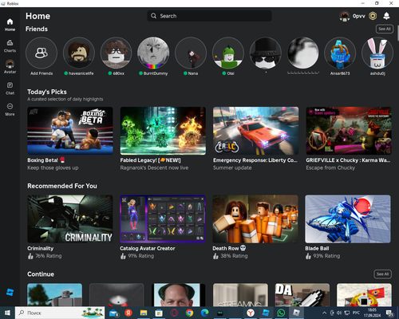
Task: Open the Blade Ball game thumbnail
Action: coord(348,219)
